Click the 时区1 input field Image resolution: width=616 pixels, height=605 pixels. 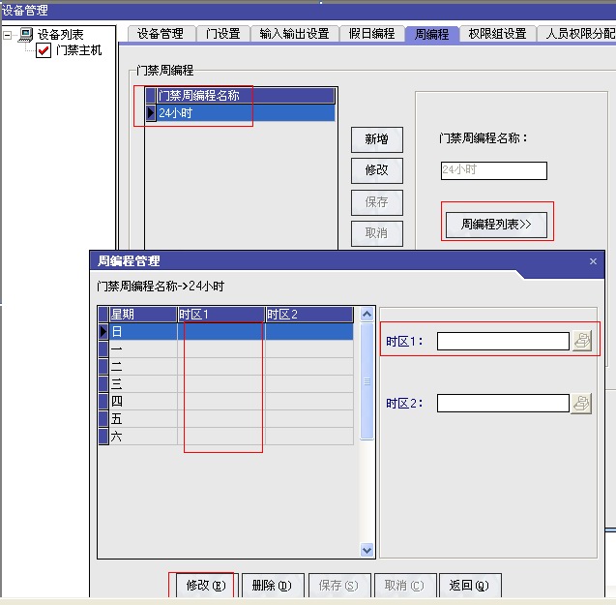click(502, 341)
